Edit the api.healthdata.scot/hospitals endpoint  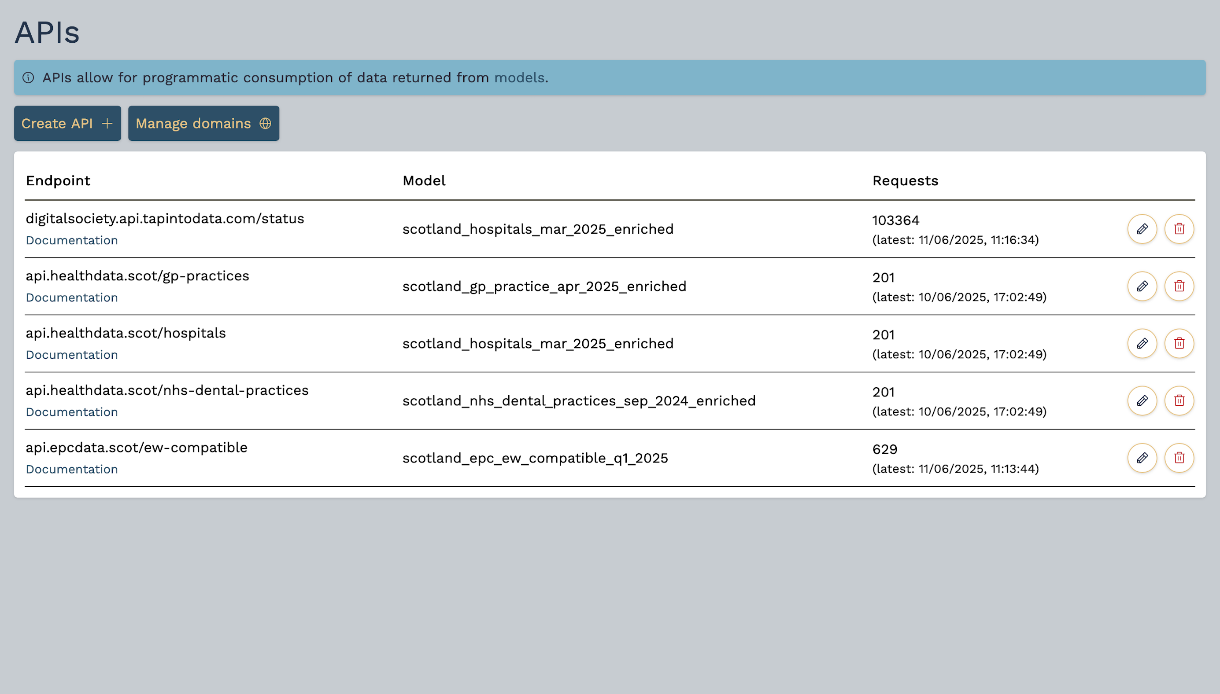pos(1142,343)
